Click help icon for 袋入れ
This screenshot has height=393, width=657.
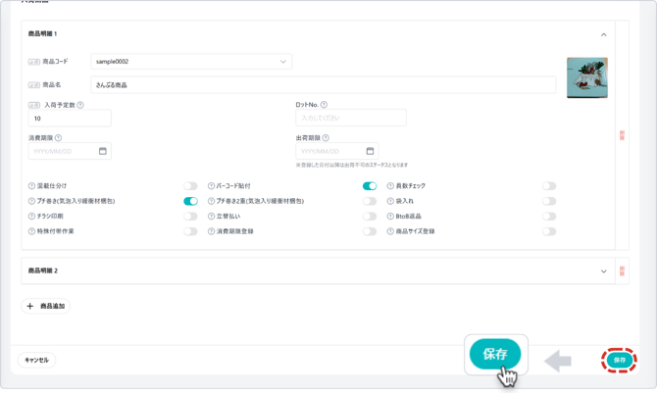pos(390,201)
